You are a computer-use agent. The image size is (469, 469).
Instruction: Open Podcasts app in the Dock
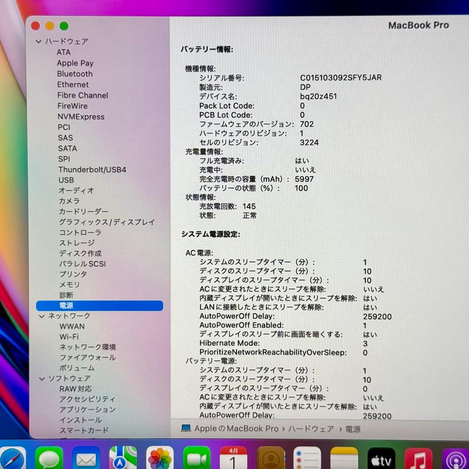(455, 459)
